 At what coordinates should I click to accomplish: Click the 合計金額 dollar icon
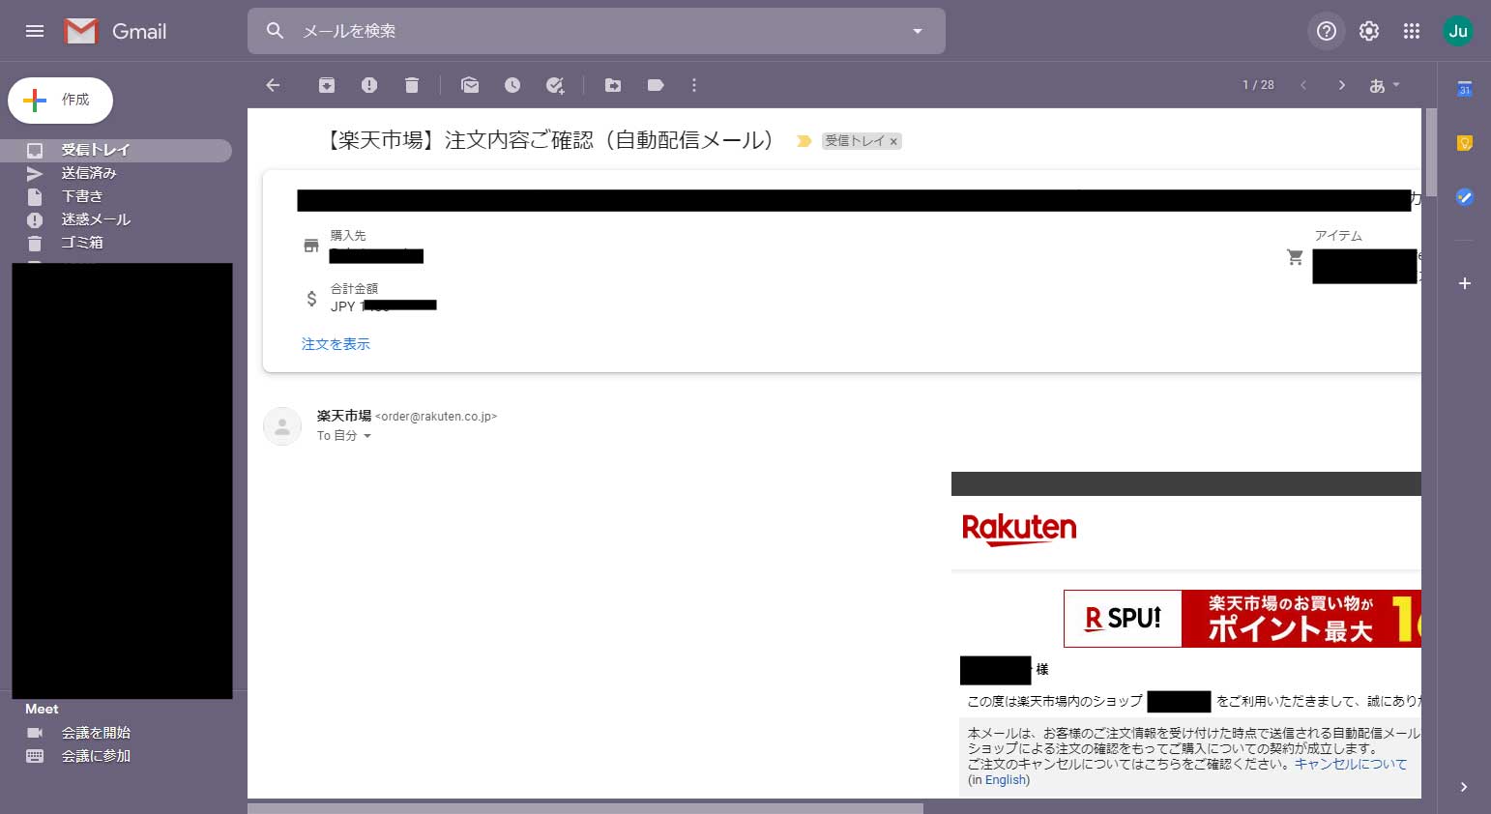click(x=311, y=299)
